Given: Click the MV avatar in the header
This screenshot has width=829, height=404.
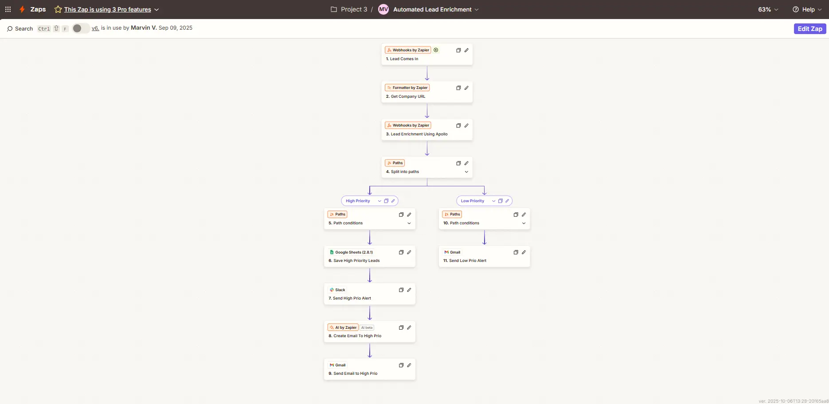Looking at the screenshot, I should click(x=383, y=9).
